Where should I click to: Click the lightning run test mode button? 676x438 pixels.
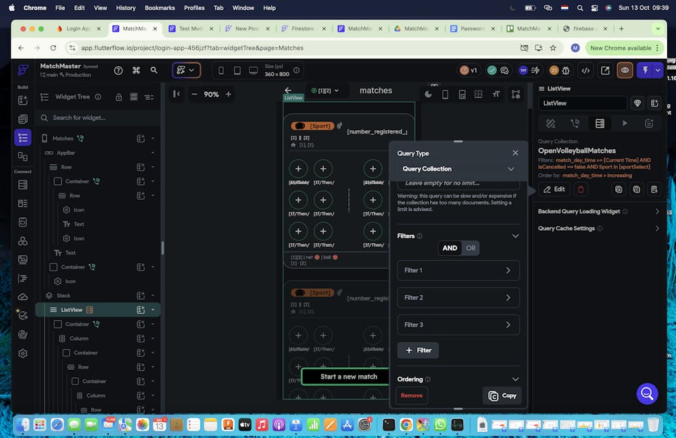pyautogui.click(x=646, y=70)
